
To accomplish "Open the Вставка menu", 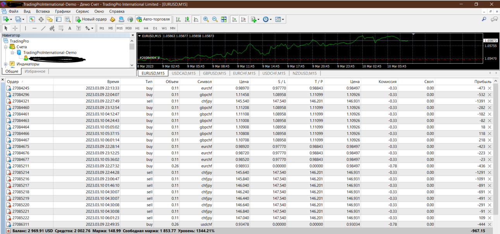I will click(x=43, y=11).
